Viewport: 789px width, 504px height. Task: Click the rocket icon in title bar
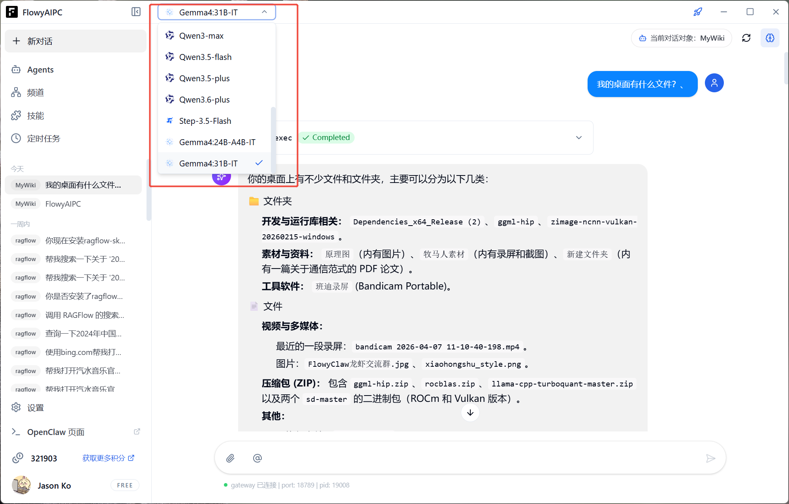[698, 12]
